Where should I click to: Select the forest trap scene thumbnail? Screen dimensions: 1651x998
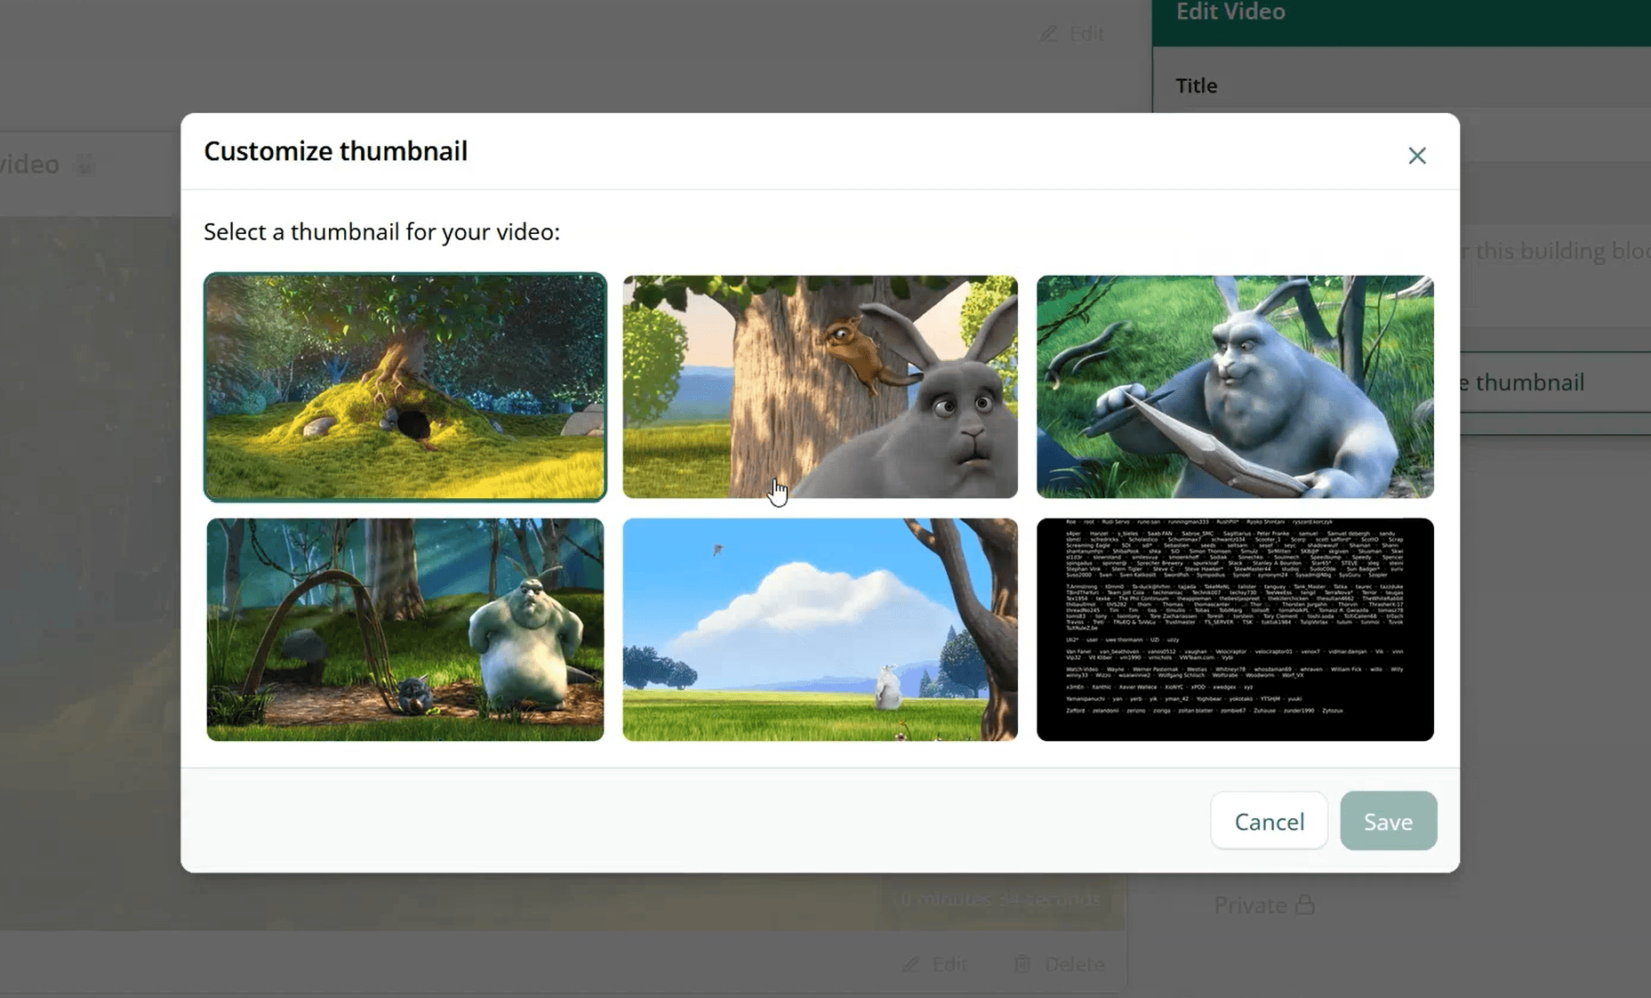click(x=405, y=629)
